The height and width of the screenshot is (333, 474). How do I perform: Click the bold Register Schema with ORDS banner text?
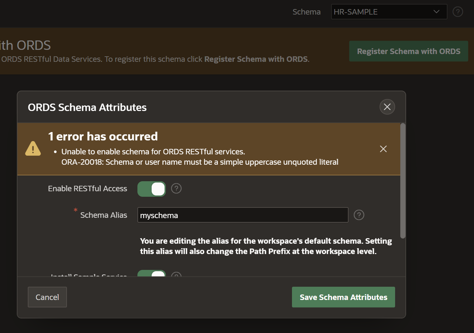pyautogui.click(x=256, y=59)
